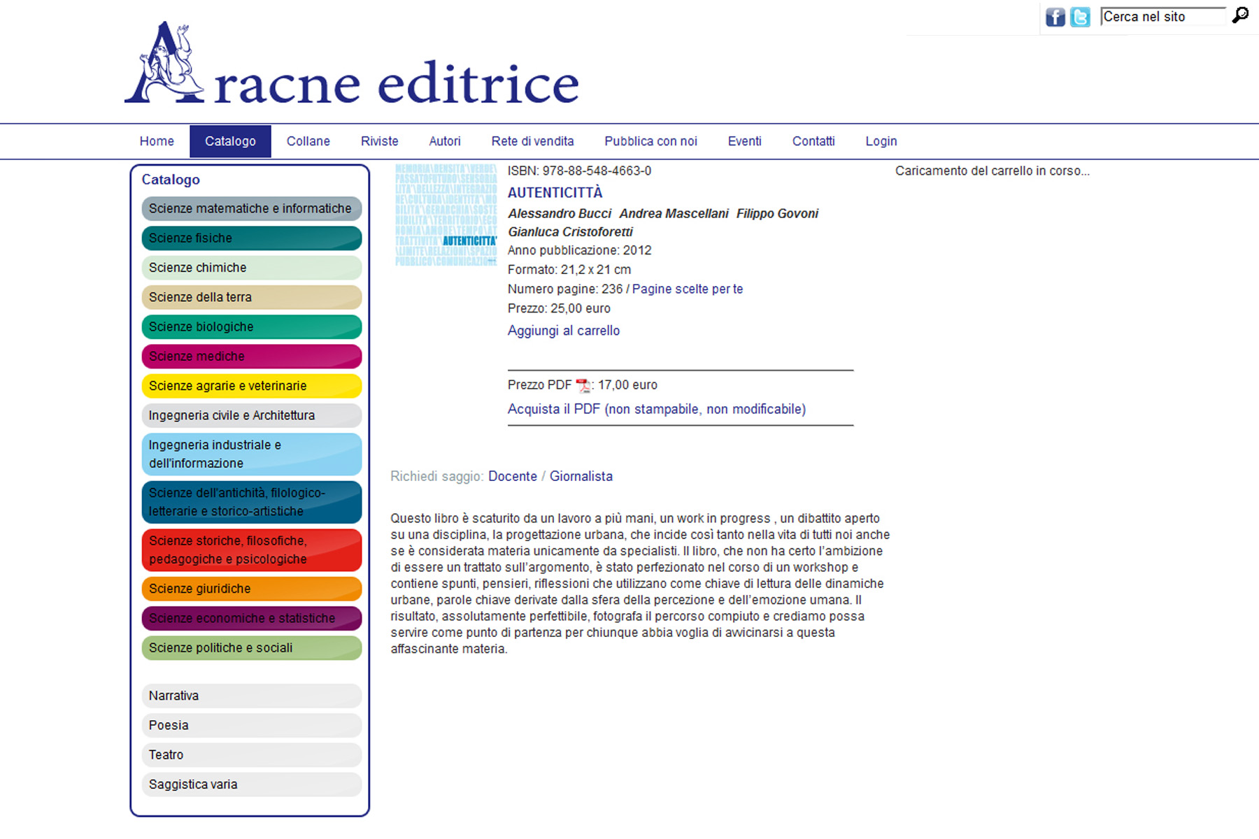Viewport: 1259px width, 839px height.
Task: Focus the Cerca nel sito search field
Action: (x=1163, y=17)
